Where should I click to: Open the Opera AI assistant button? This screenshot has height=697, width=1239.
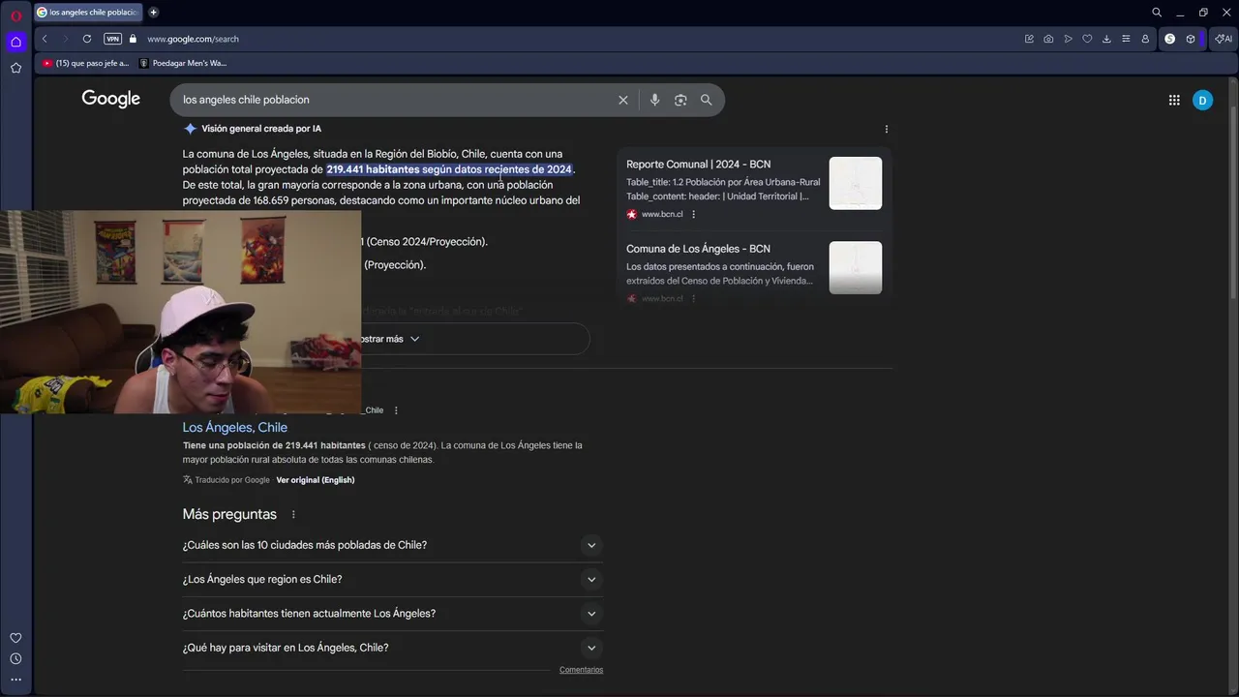(1224, 39)
